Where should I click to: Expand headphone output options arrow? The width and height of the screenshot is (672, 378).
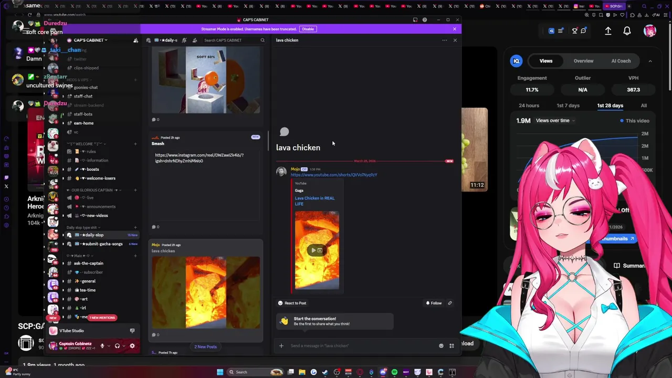click(x=123, y=346)
